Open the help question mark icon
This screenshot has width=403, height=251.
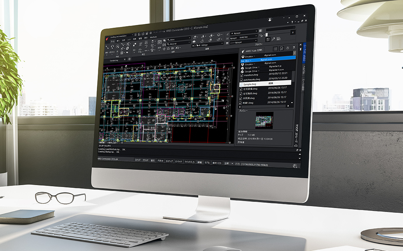(x=293, y=48)
